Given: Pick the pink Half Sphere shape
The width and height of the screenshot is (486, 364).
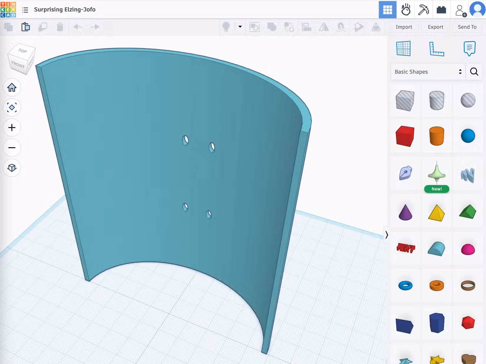Looking at the screenshot, I should [468, 250].
